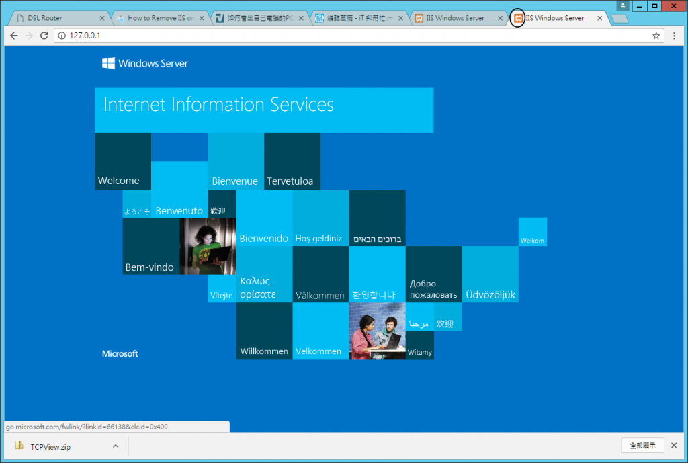Close the DSL Router tab
Screen dimensions: 688x463
102,18
